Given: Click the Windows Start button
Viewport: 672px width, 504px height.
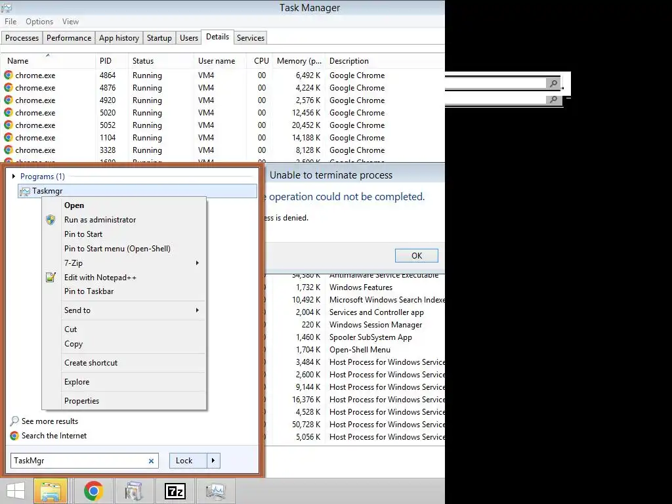Looking at the screenshot, I should 16,491.
